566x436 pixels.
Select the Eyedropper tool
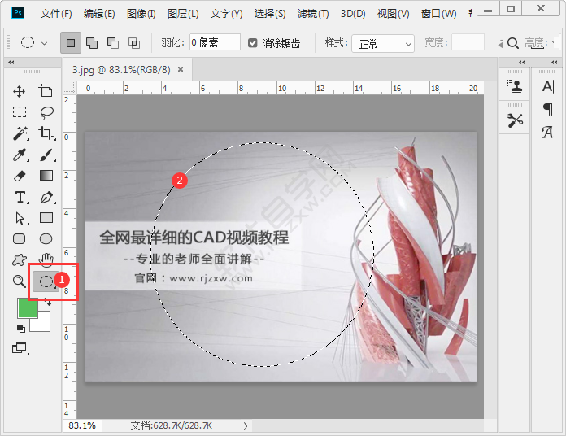[20, 155]
